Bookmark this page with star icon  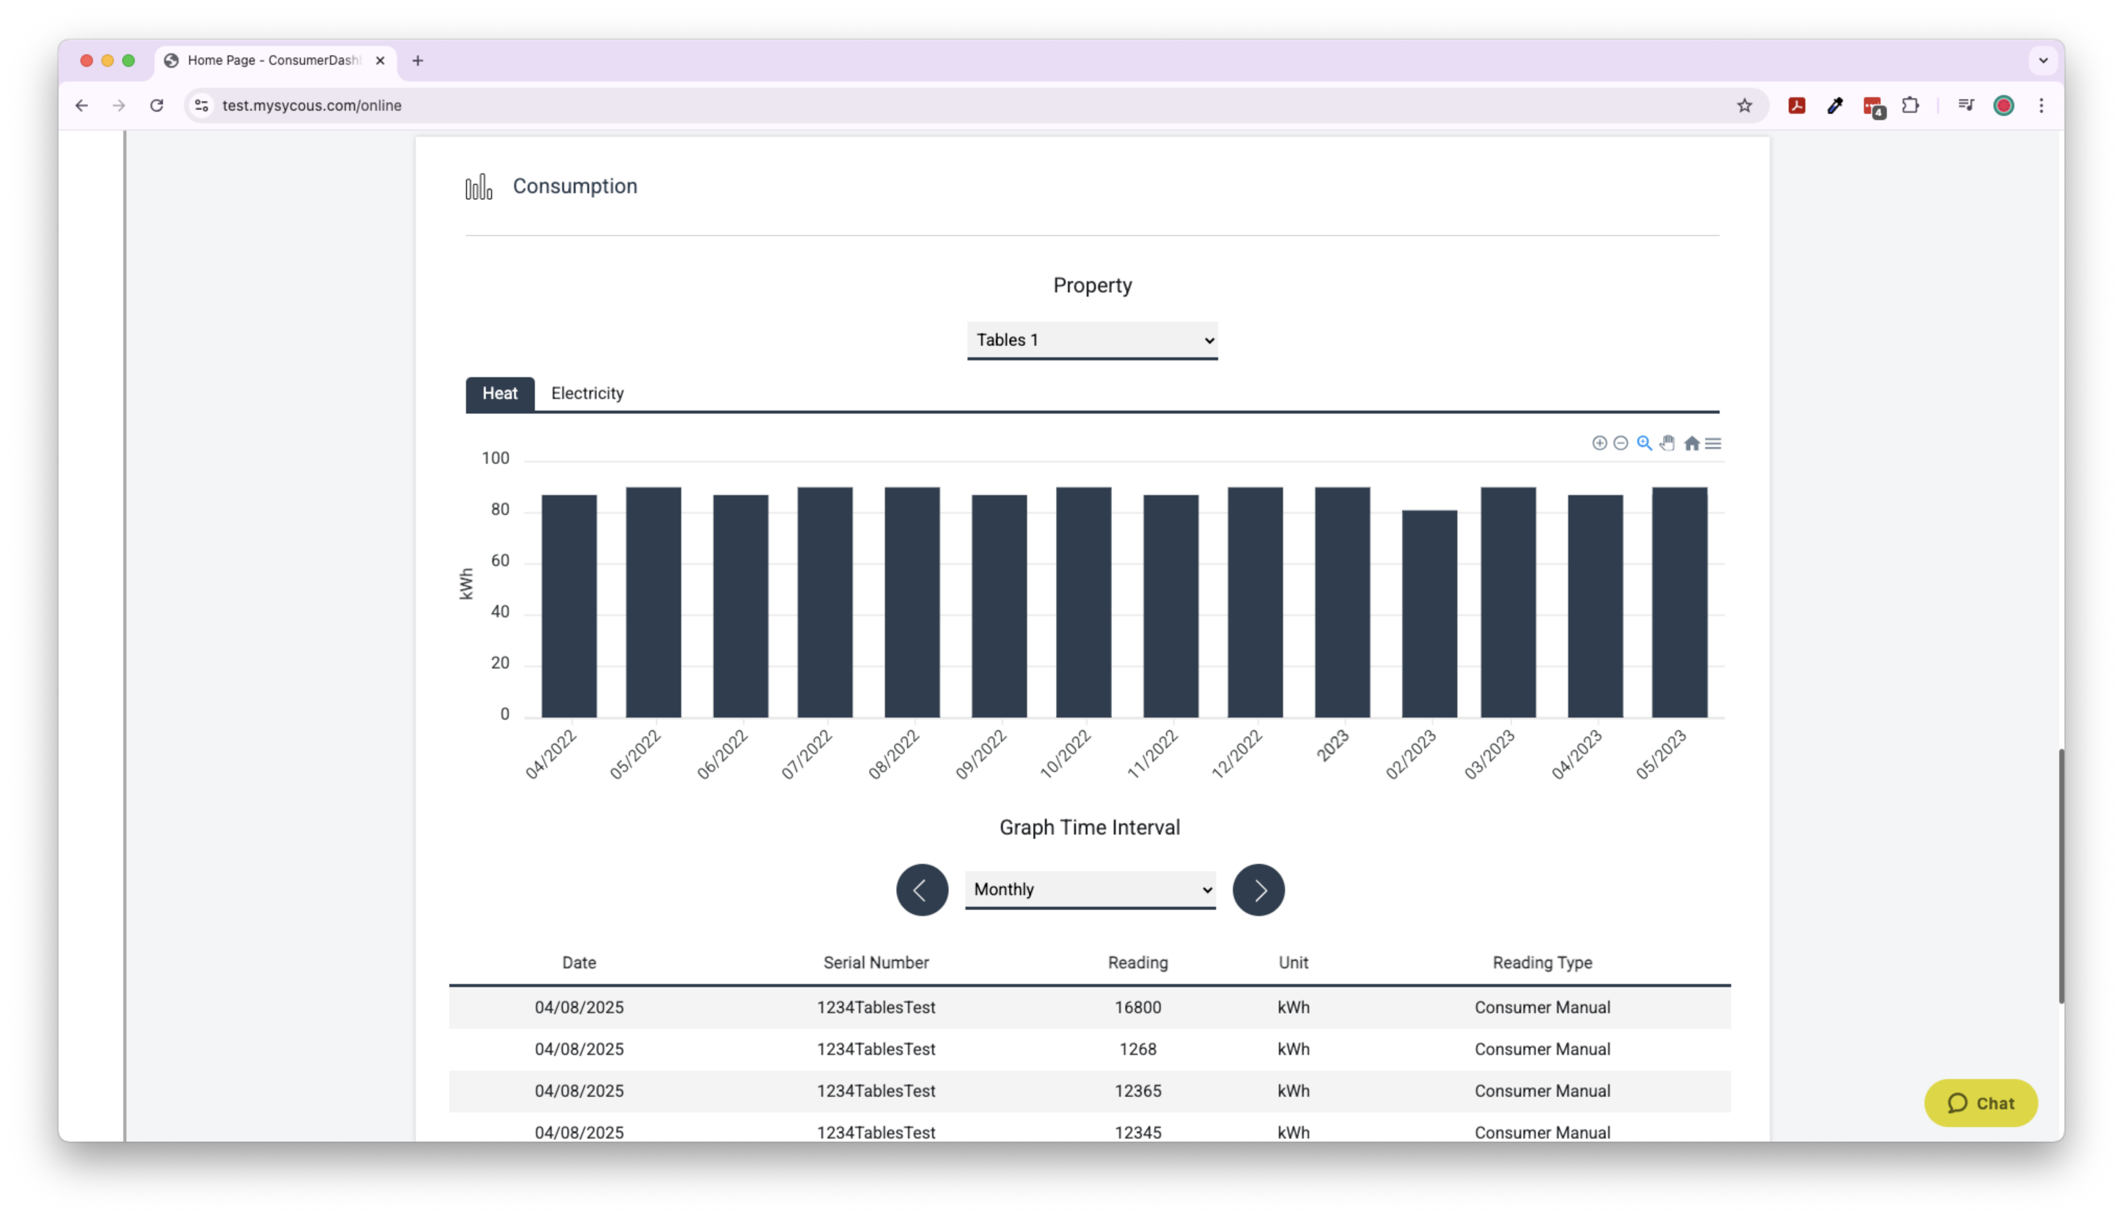click(x=1745, y=106)
